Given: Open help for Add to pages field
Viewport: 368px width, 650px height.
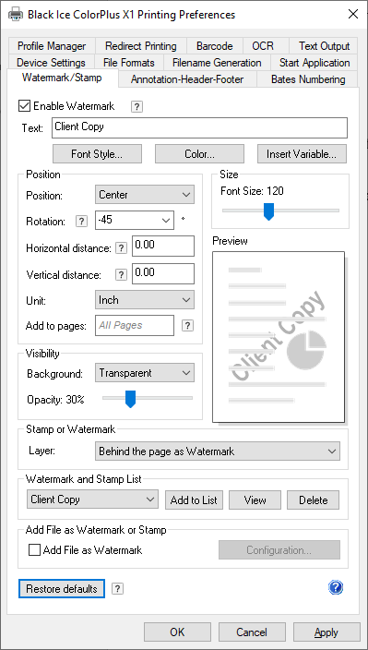Looking at the screenshot, I should pos(187,325).
